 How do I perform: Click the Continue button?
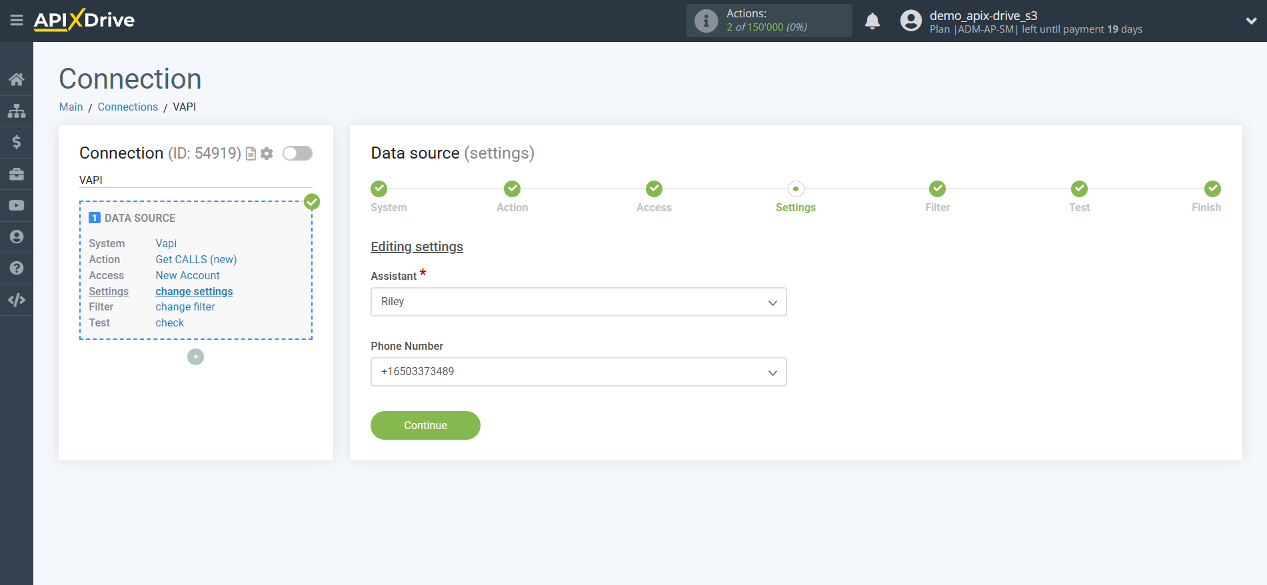[x=425, y=425]
